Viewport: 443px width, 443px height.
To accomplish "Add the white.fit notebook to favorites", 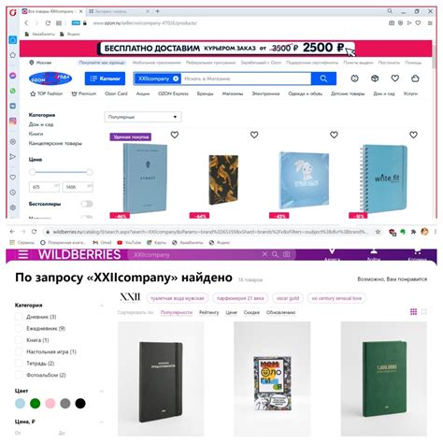I will pyautogui.click(x=413, y=135).
